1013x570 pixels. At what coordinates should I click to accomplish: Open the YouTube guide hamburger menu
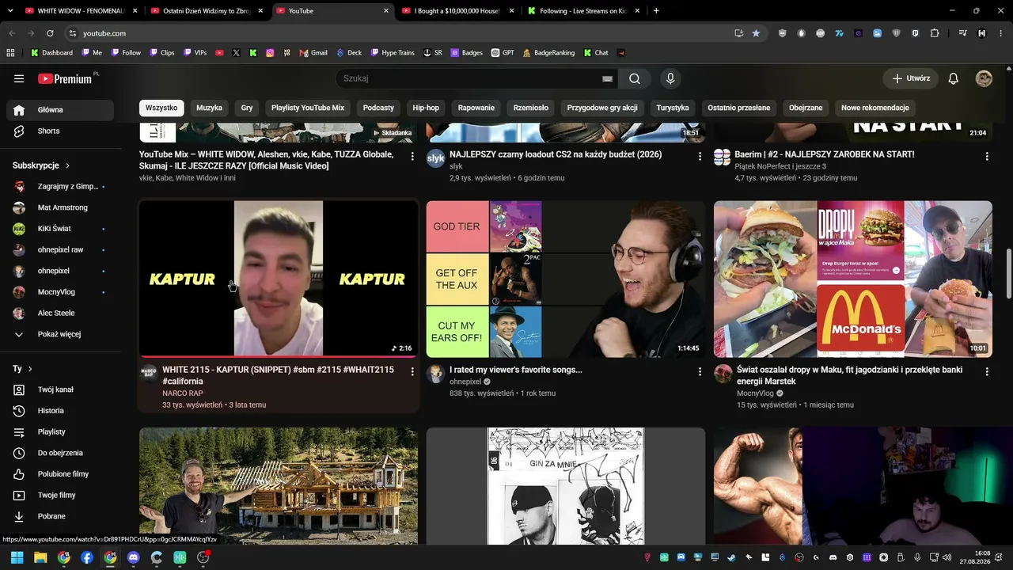(19, 78)
